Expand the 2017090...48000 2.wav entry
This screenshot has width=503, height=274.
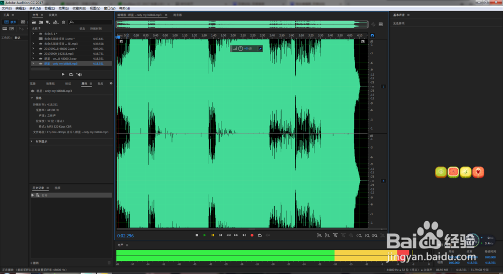click(33, 49)
